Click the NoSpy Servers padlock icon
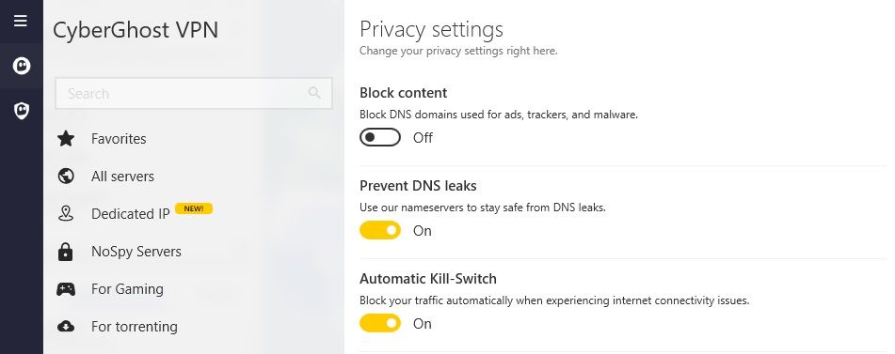The width and height of the screenshot is (895, 354). [x=66, y=251]
